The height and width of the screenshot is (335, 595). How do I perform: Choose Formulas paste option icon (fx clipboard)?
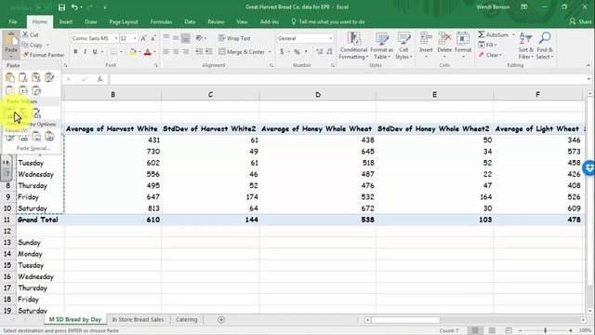[x=23, y=77]
